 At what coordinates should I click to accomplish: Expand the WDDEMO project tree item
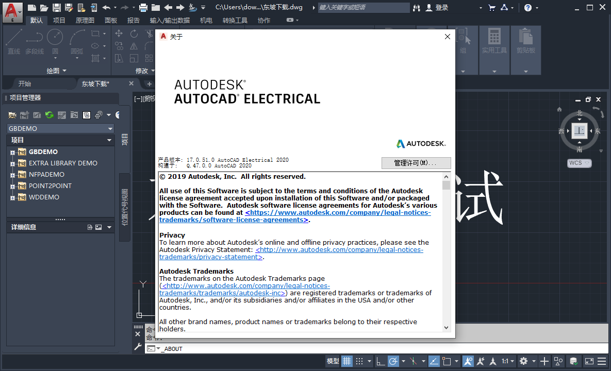[12, 197]
